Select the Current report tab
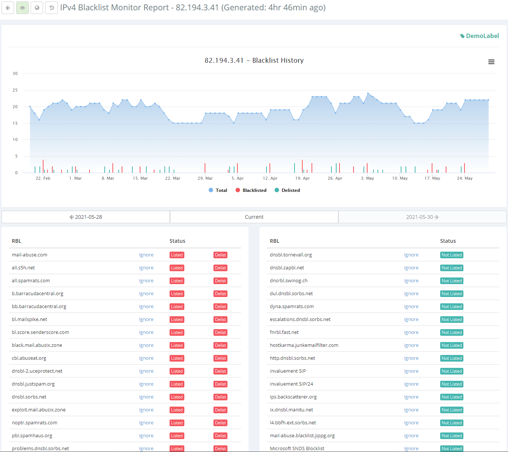The image size is (508, 452). [254, 217]
